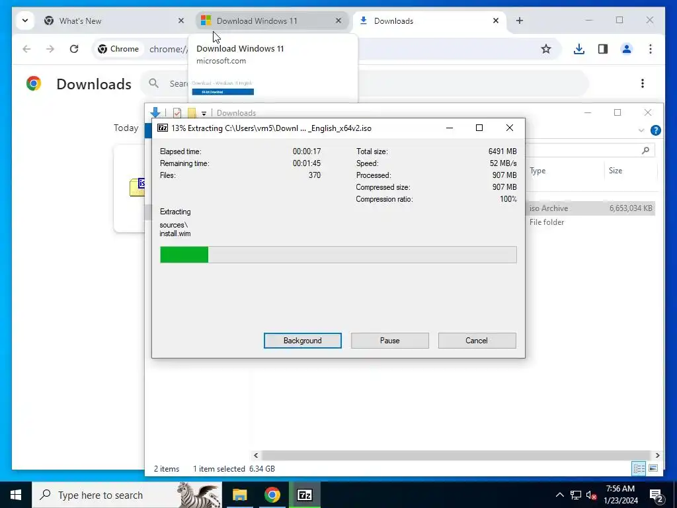Click the muted volume tray icon
The image size is (677, 508).
pyautogui.click(x=592, y=495)
